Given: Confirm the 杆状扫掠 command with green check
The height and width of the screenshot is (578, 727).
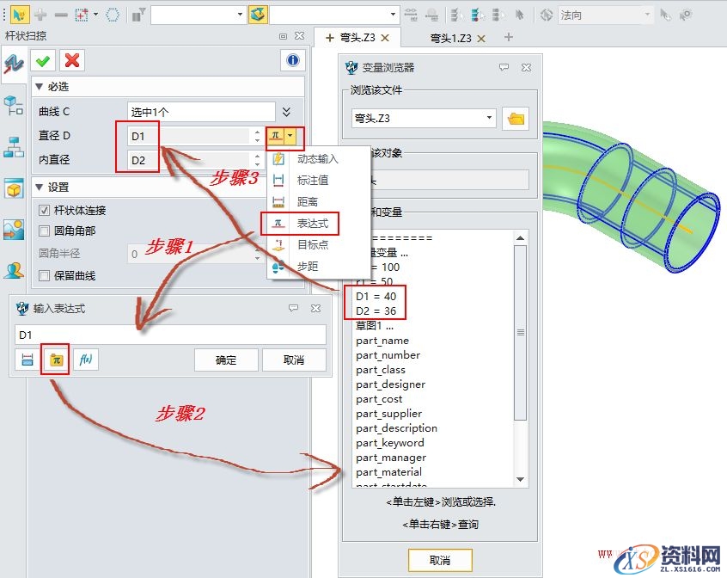Looking at the screenshot, I should click(41, 60).
